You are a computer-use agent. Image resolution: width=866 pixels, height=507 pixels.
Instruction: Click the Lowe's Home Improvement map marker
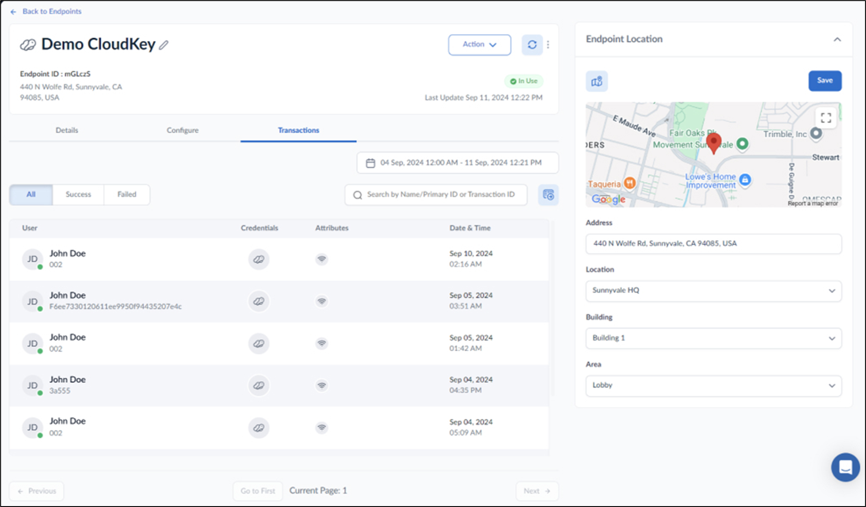(x=745, y=180)
